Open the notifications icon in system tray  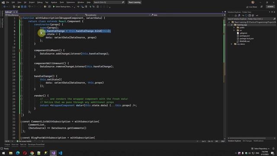click(272, 153)
